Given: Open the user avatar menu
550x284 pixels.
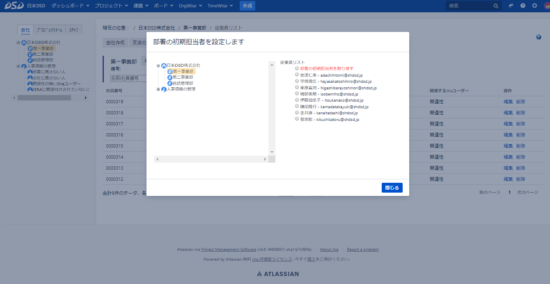Looking at the screenshot, I should 546,6.
